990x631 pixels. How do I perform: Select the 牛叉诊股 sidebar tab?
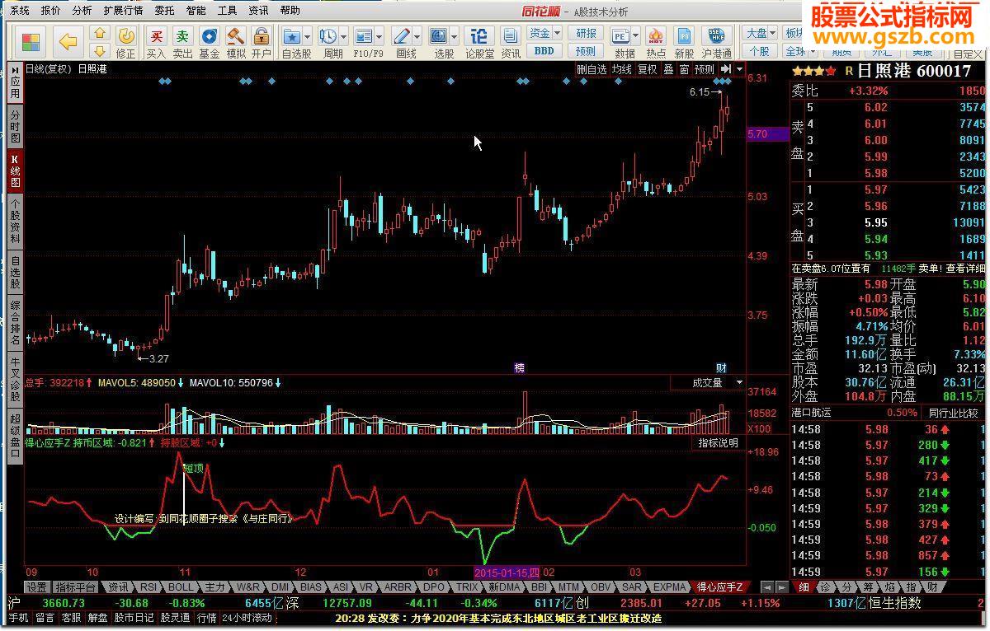click(15, 378)
